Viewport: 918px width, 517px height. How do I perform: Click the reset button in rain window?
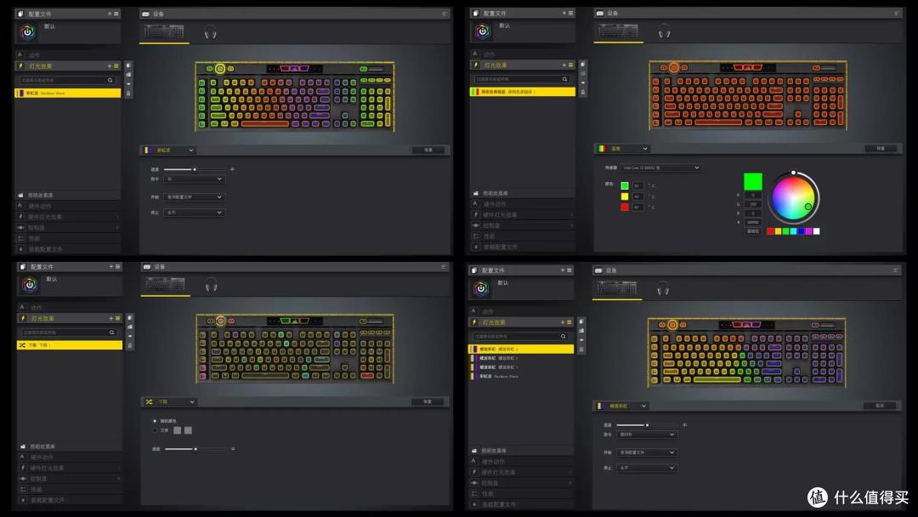(x=428, y=401)
